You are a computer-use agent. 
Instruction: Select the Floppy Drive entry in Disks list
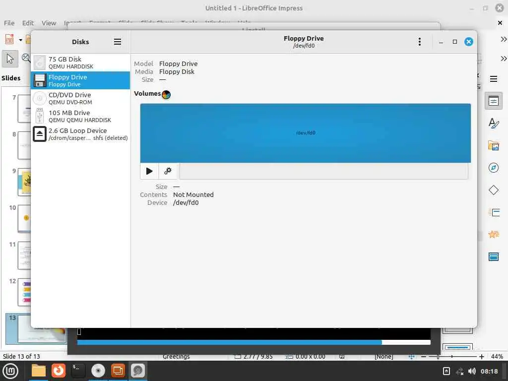pyautogui.click(x=80, y=80)
